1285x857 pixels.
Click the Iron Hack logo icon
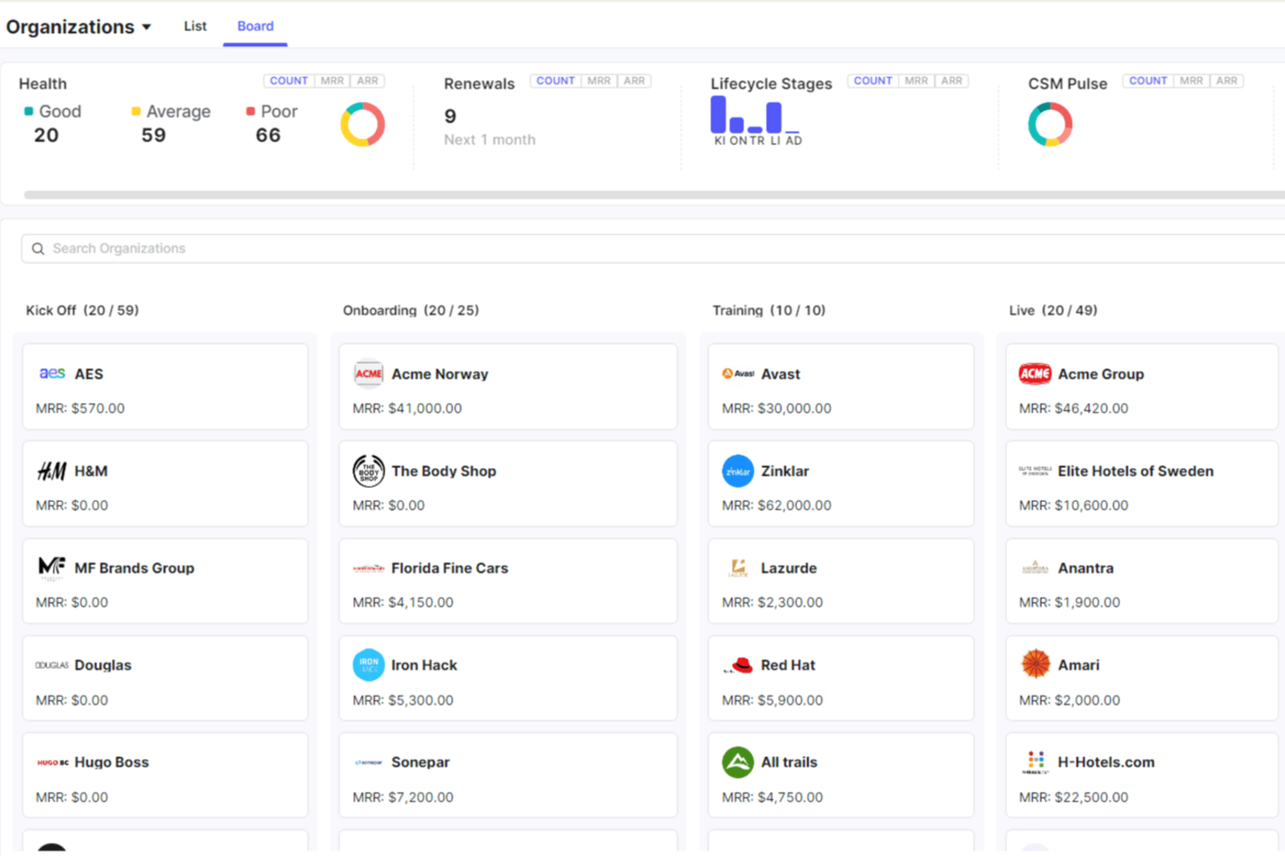click(368, 664)
